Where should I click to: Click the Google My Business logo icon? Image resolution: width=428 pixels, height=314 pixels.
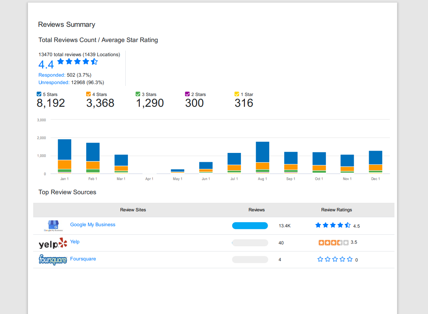[54, 226]
